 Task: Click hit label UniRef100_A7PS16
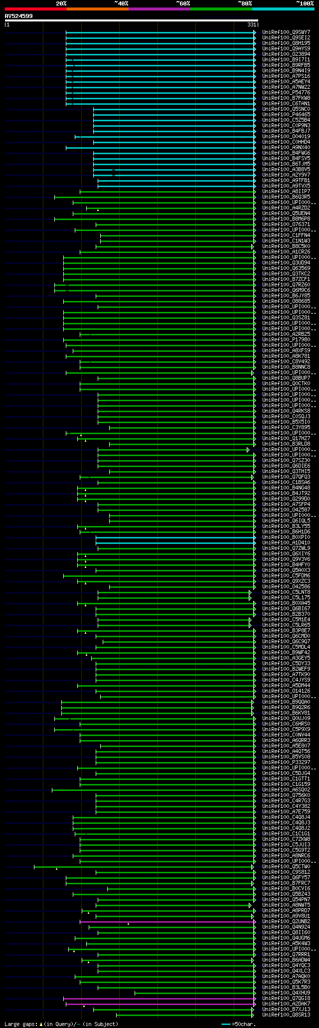[x=286, y=76]
